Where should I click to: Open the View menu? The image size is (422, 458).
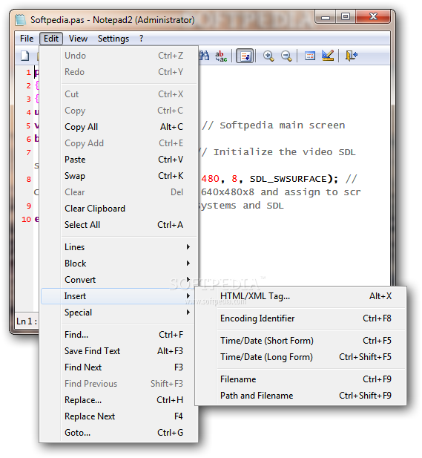click(x=78, y=39)
